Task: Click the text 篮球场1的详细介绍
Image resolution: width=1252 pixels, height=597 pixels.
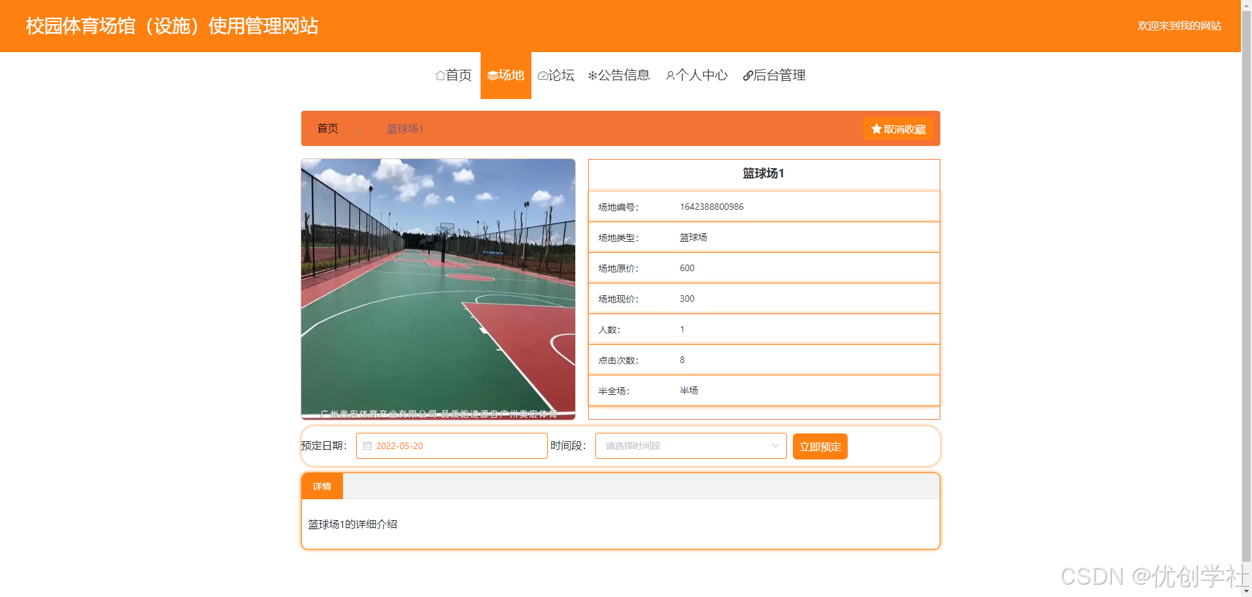Action: [x=353, y=524]
